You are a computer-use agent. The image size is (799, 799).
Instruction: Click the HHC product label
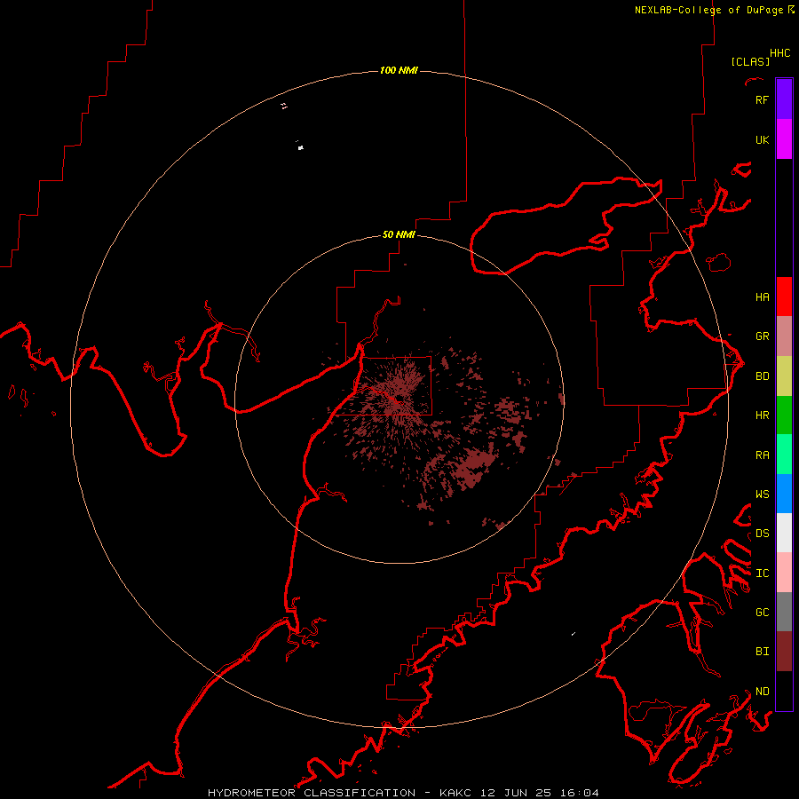click(780, 53)
